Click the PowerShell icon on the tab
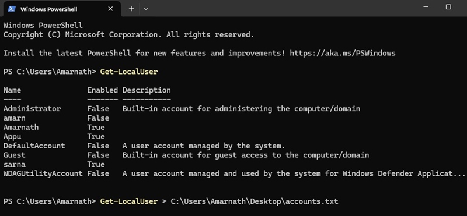This screenshot has width=467, height=216. click(x=12, y=9)
